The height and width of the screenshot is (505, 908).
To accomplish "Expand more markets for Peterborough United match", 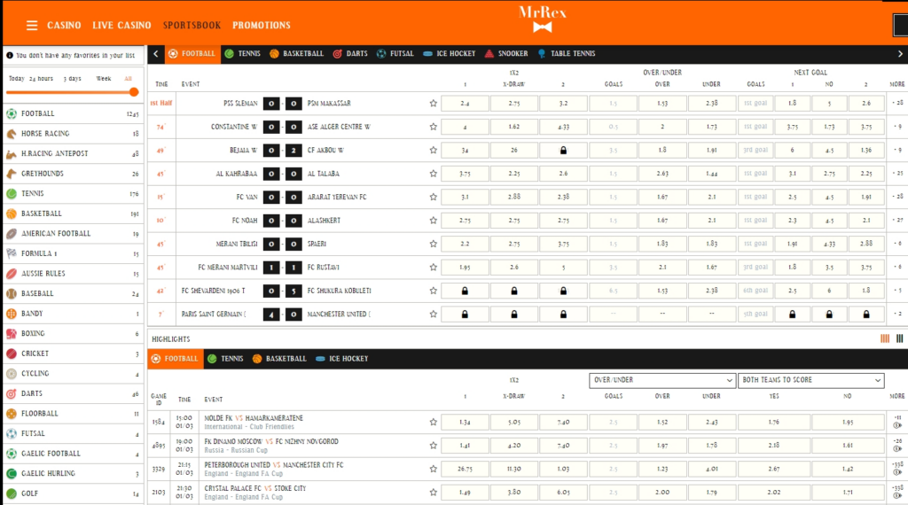I will [x=897, y=464].
